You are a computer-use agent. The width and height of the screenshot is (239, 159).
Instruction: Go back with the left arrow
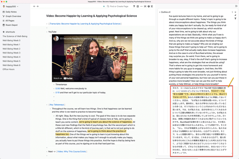[34, 6]
